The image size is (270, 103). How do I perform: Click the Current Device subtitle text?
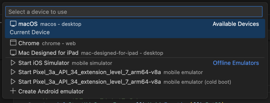click(30, 32)
